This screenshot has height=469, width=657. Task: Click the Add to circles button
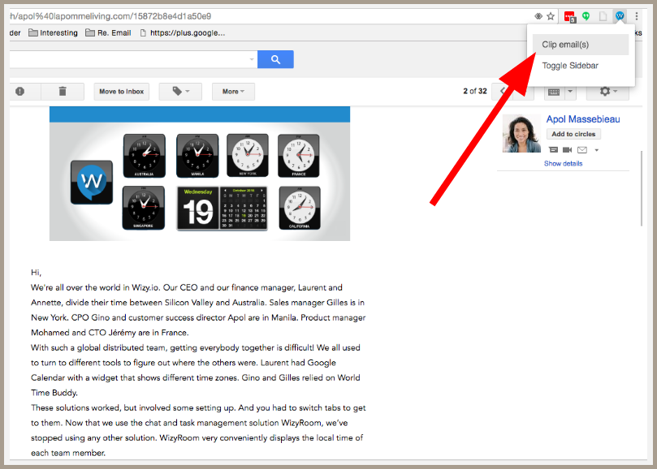[x=573, y=134]
